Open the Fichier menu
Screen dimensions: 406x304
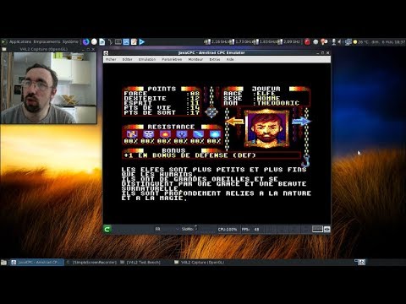[x=111, y=59]
